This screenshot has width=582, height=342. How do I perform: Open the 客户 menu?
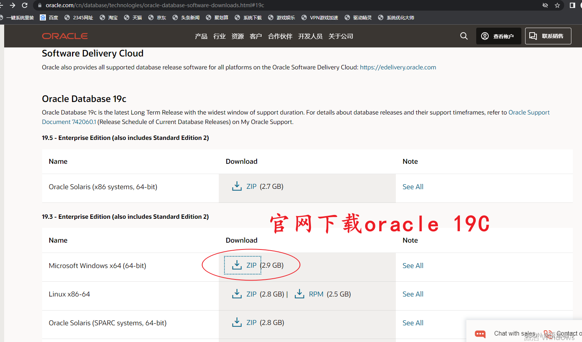click(x=256, y=36)
